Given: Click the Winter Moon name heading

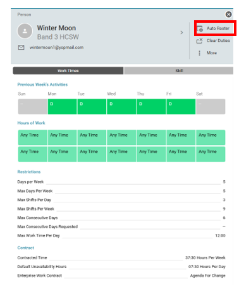Looking at the screenshot, I should [56, 28].
